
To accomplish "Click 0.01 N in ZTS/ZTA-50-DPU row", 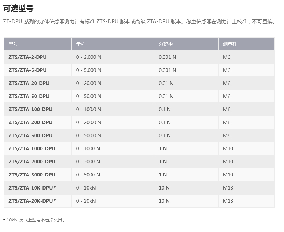I will click(x=166, y=96).
